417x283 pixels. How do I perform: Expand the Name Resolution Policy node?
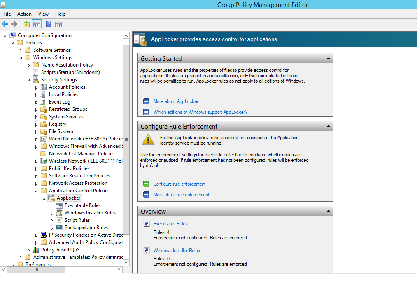pos(28,65)
